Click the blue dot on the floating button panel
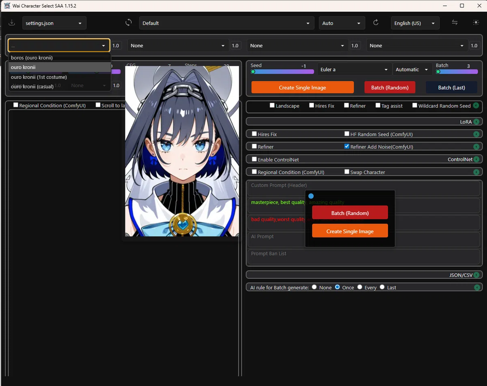This screenshot has width=487, height=386. click(x=311, y=196)
